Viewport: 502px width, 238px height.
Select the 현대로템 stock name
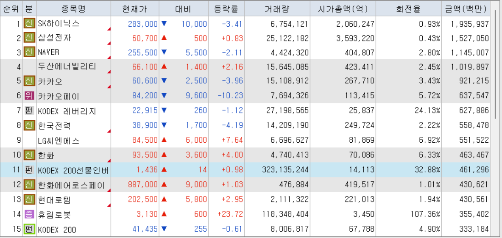point(54,200)
